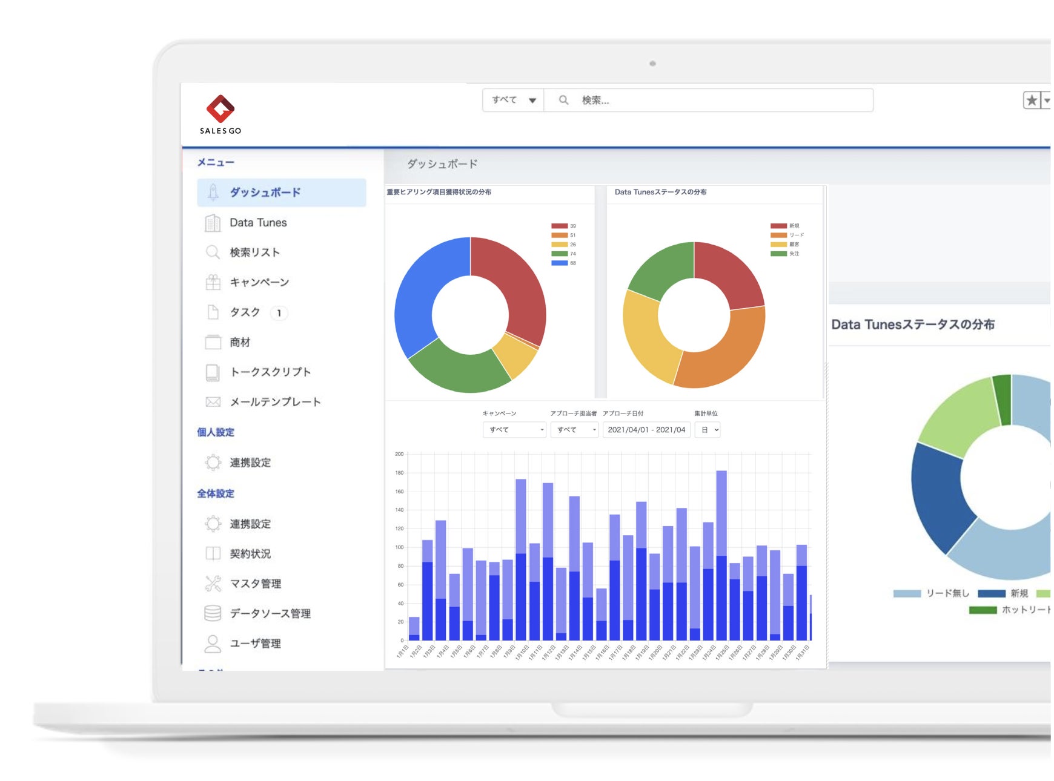Click the star favorites icon
Image resolution: width=1054 pixels, height=781 pixels.
1032,100
